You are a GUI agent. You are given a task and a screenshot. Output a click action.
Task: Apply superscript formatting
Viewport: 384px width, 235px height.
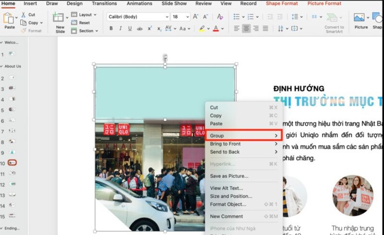click(x=150, y=28)
